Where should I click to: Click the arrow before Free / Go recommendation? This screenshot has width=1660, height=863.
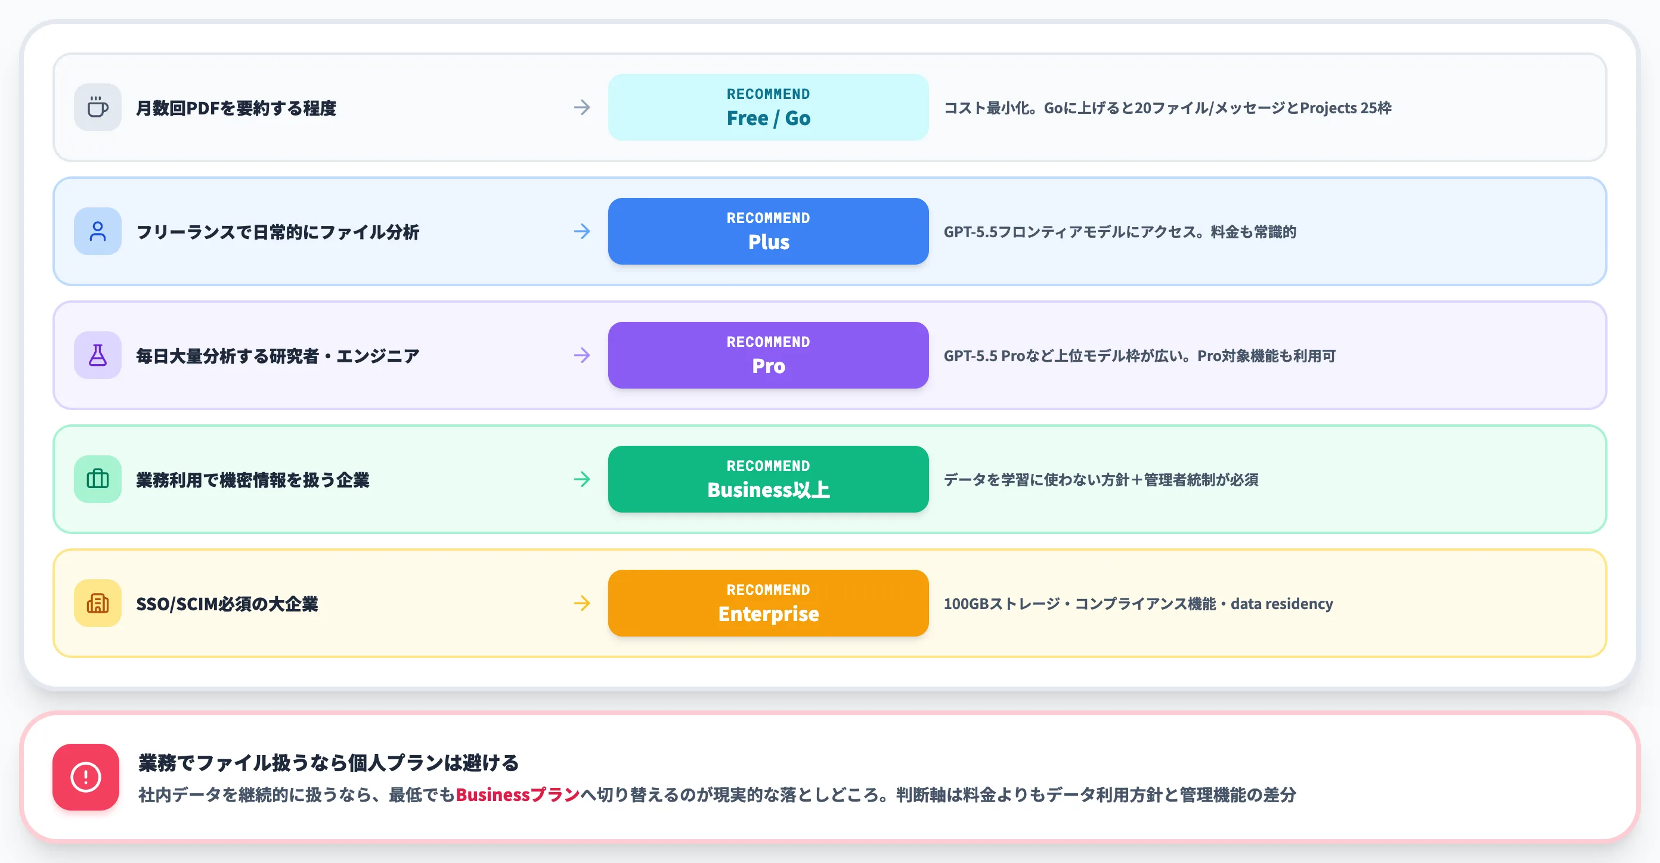pos(582,107)
